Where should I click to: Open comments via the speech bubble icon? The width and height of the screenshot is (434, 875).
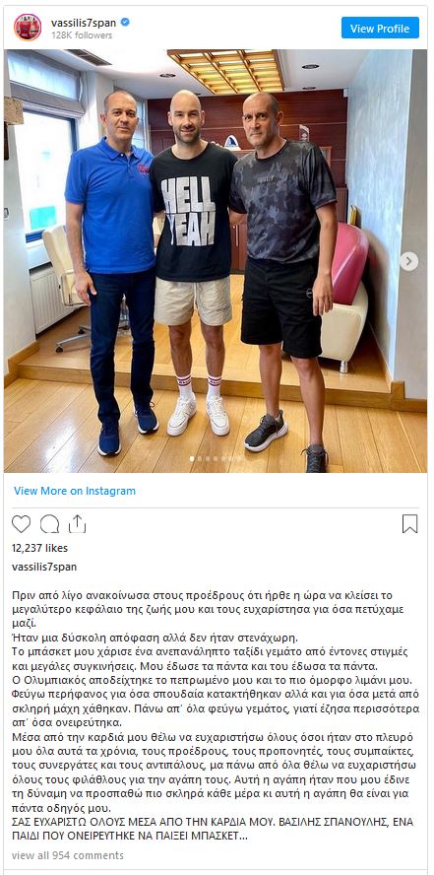pyautogui.click(x=49, y=523)
